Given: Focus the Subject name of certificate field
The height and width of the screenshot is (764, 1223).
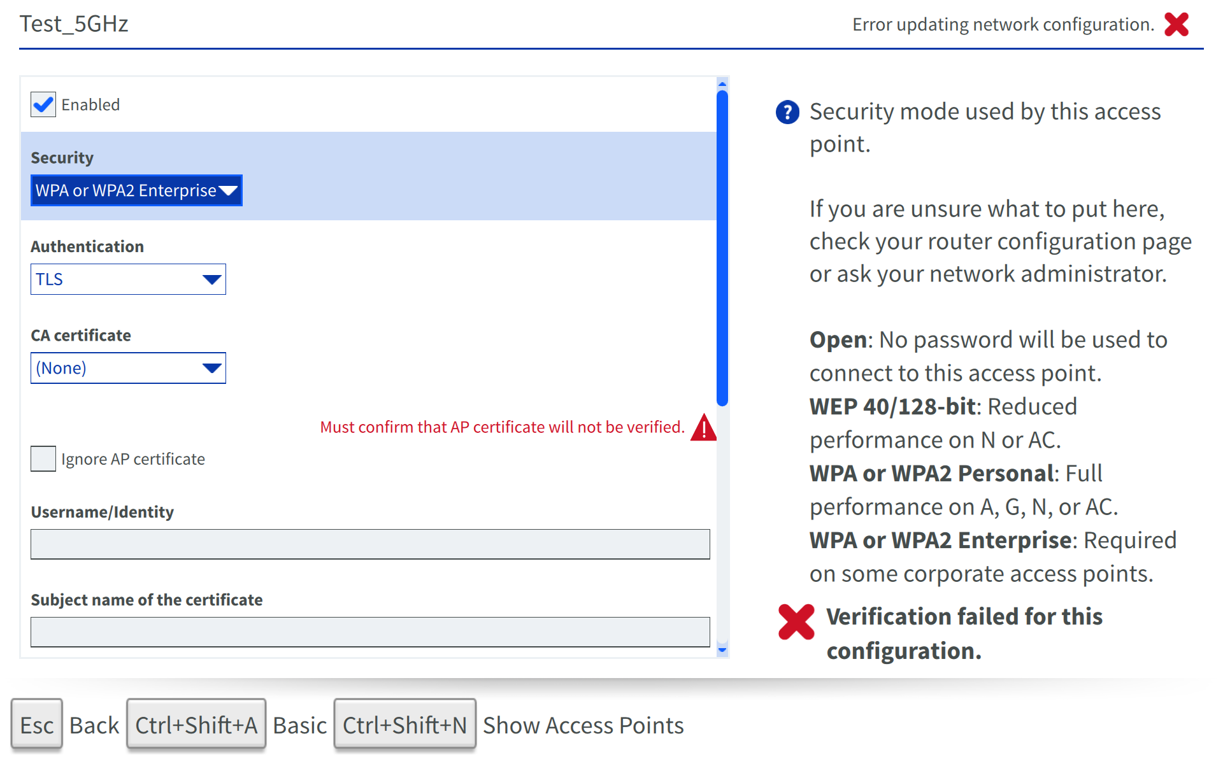Looking at the screenshot, I should pos(369,632).
